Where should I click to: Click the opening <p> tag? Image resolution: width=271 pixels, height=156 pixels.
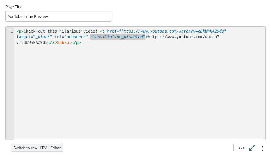pos(20,31)
